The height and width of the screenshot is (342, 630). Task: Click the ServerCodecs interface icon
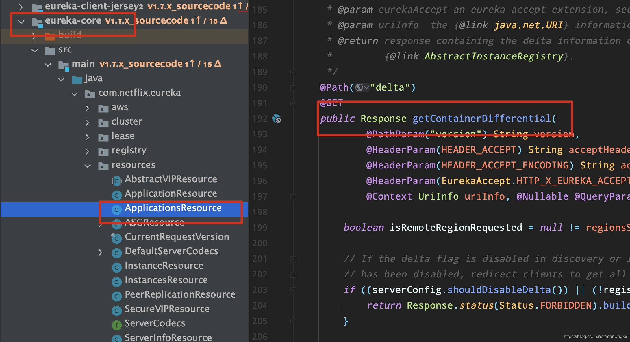tap(116, 325)
